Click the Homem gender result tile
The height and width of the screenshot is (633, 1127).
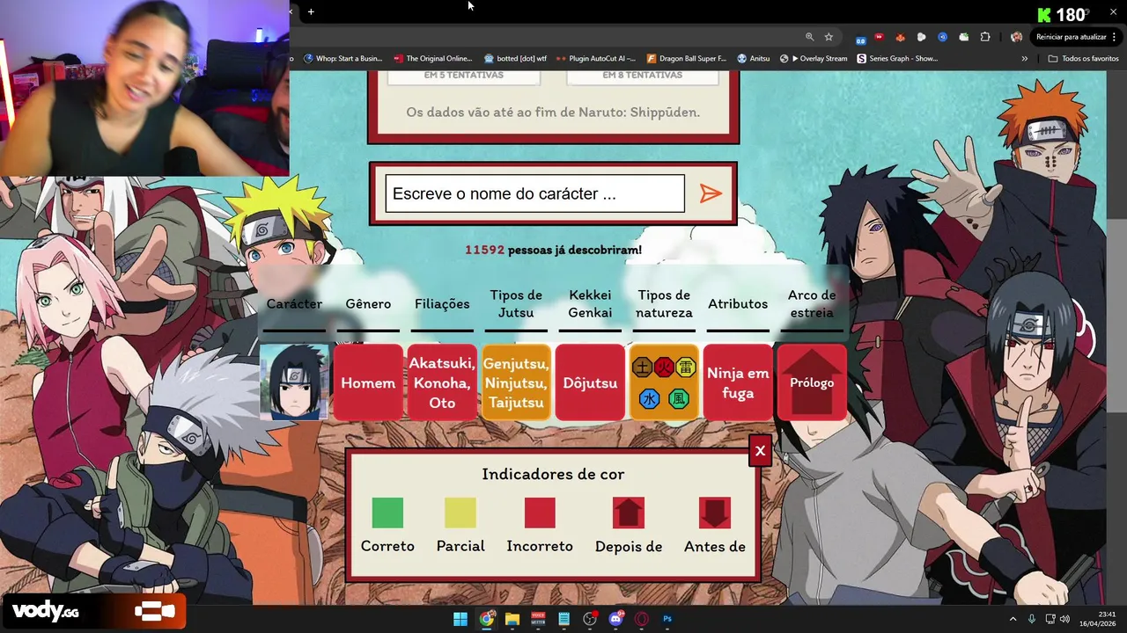pos(368,382)
